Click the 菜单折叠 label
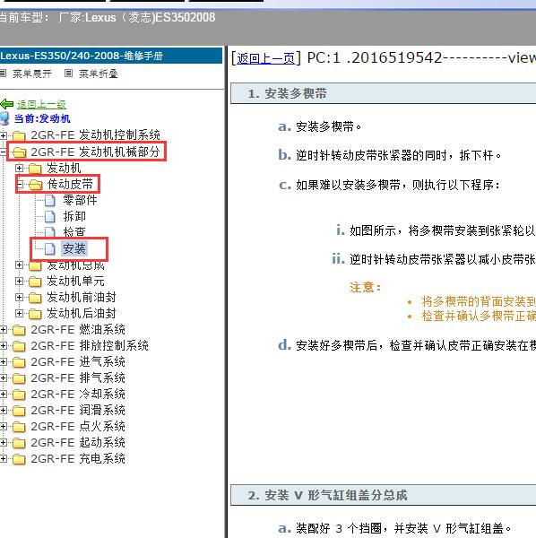 [99, 74]
